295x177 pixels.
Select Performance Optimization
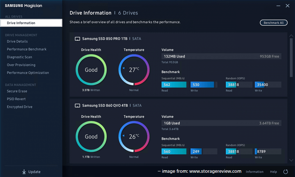(28, 73)
